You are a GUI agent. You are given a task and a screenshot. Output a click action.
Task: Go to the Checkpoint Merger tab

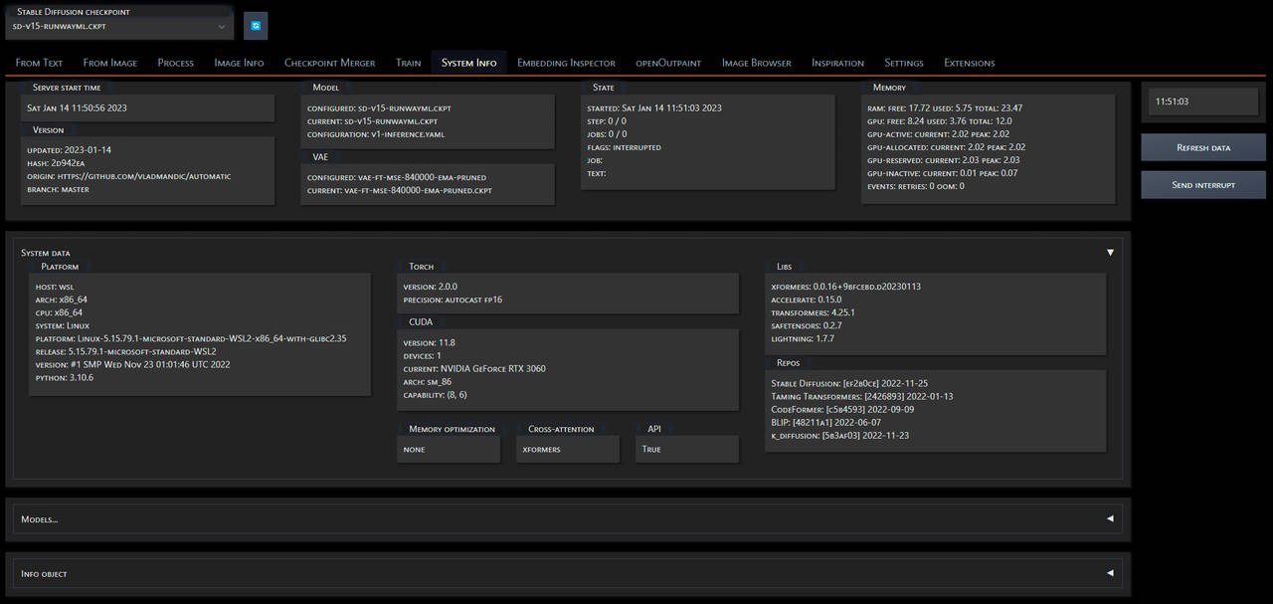pos(329,62)
